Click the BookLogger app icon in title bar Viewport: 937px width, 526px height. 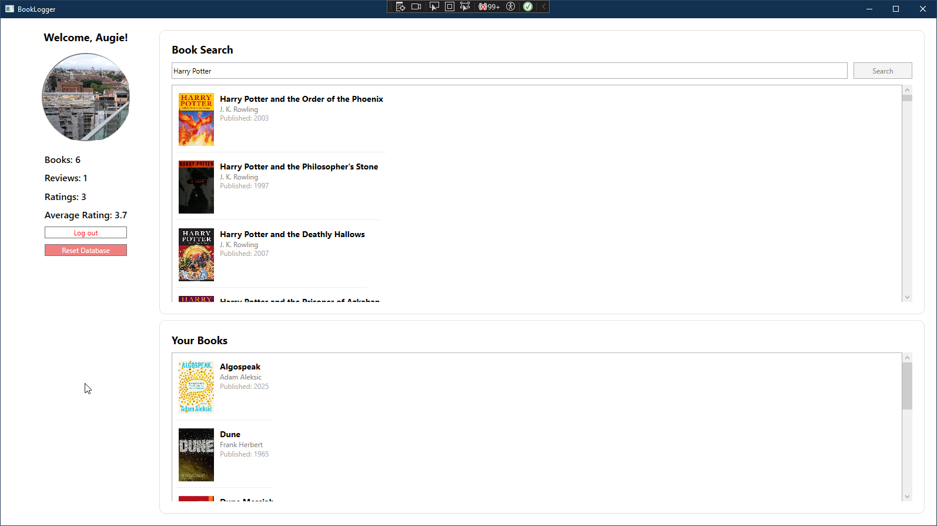coord(9,9)
